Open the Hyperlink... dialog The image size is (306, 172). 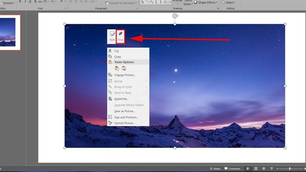tap(128, 99)
